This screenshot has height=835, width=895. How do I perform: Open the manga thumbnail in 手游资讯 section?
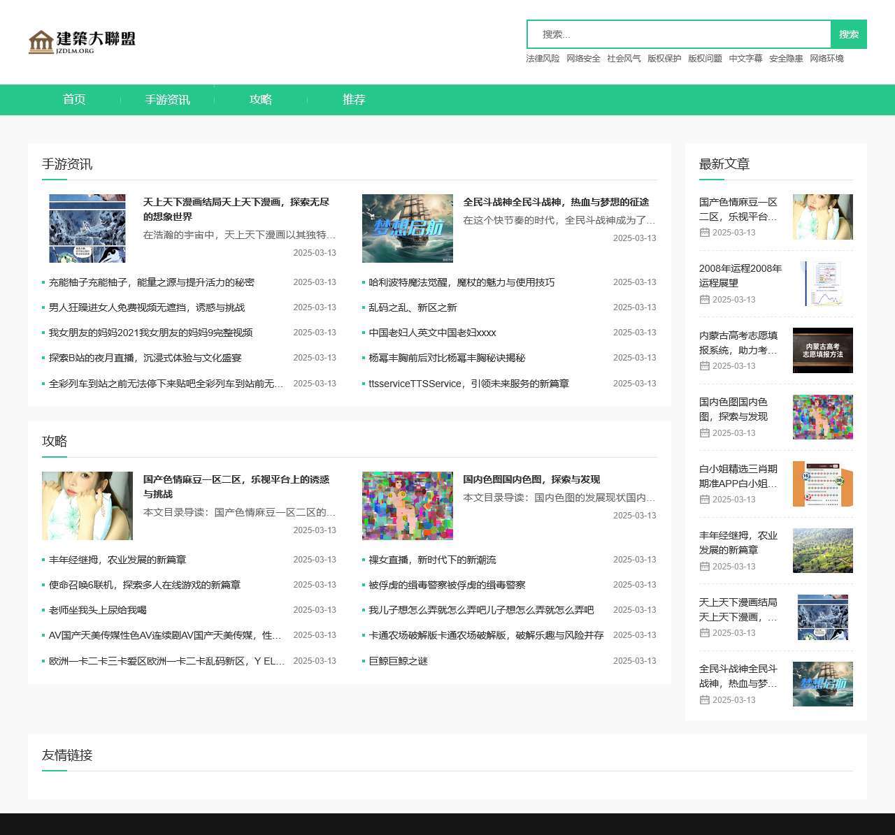tap(87, 228)
